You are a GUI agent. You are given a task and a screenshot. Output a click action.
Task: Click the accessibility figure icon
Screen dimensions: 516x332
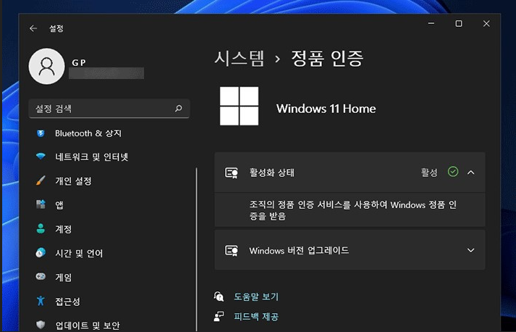[41, 301]
